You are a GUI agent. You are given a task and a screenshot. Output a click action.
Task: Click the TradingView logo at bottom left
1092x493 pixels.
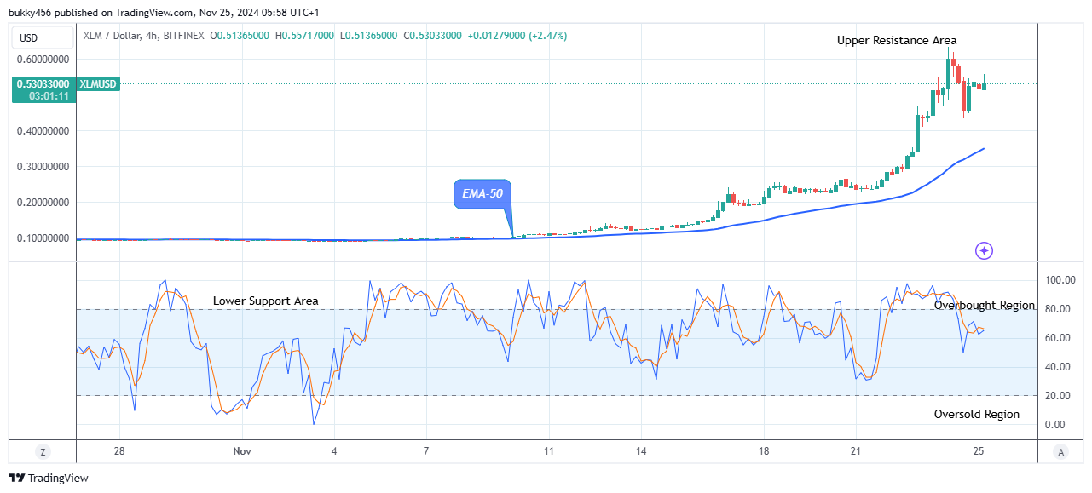click(48, 479)
